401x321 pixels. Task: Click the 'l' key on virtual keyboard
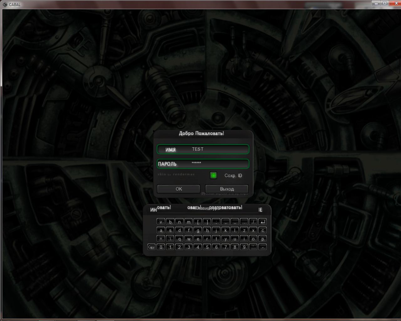[235, 230]
